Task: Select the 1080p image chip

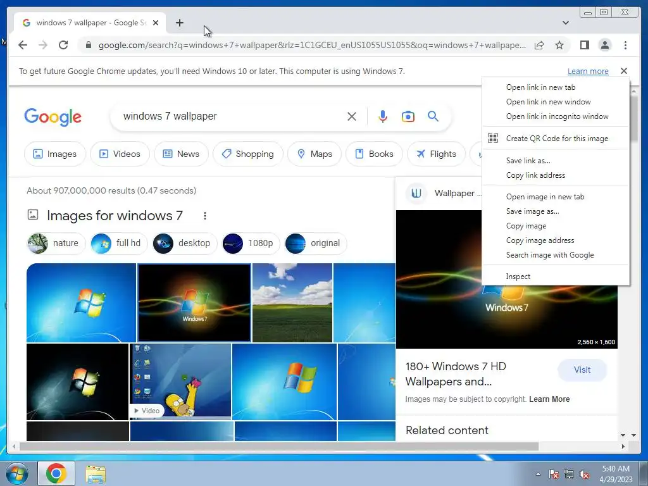Action: tap(251, 244)
